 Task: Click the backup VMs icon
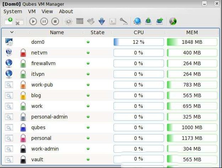[148, 21]
